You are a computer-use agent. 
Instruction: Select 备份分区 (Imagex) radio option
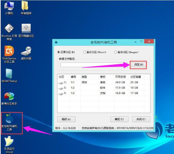point(115,52)
